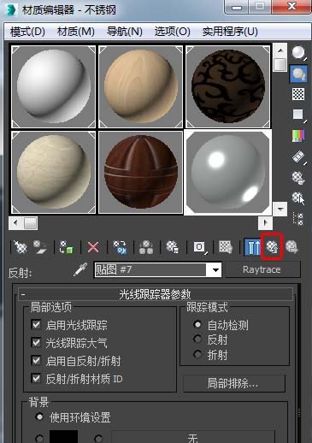Open the 实用程序(U) menu

230,32
